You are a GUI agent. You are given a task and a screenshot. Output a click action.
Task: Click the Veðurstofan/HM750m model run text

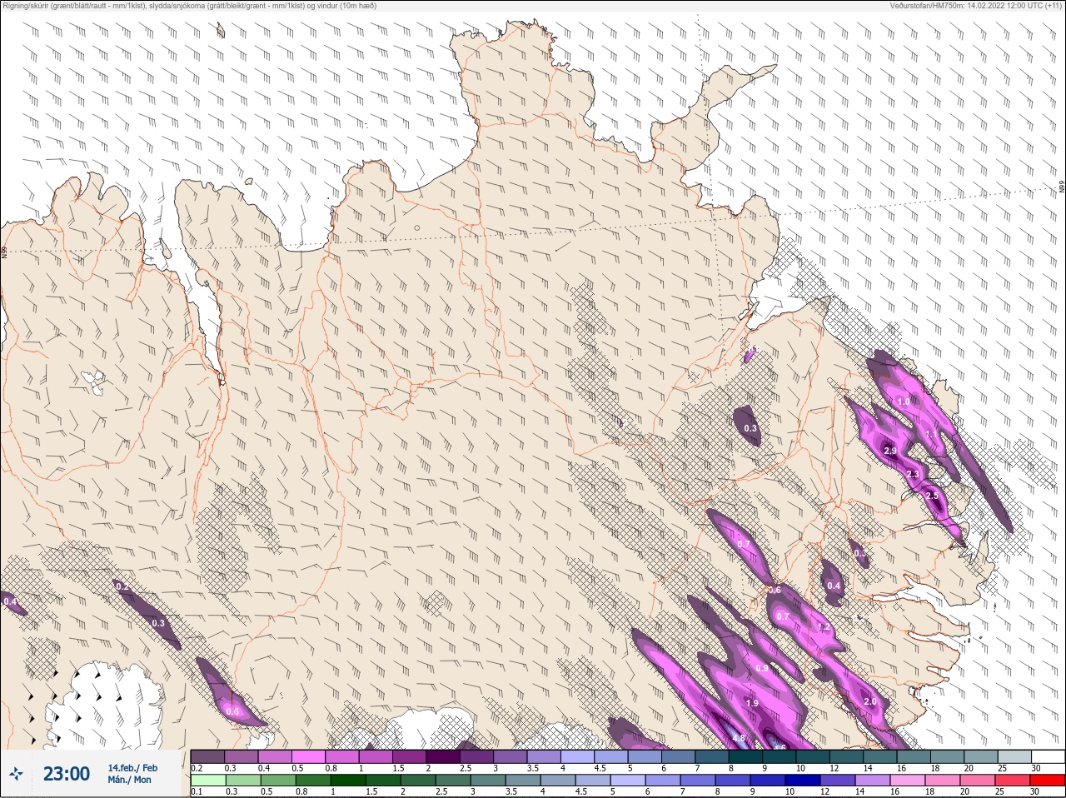pyautogui.click(x=976, y=6)
